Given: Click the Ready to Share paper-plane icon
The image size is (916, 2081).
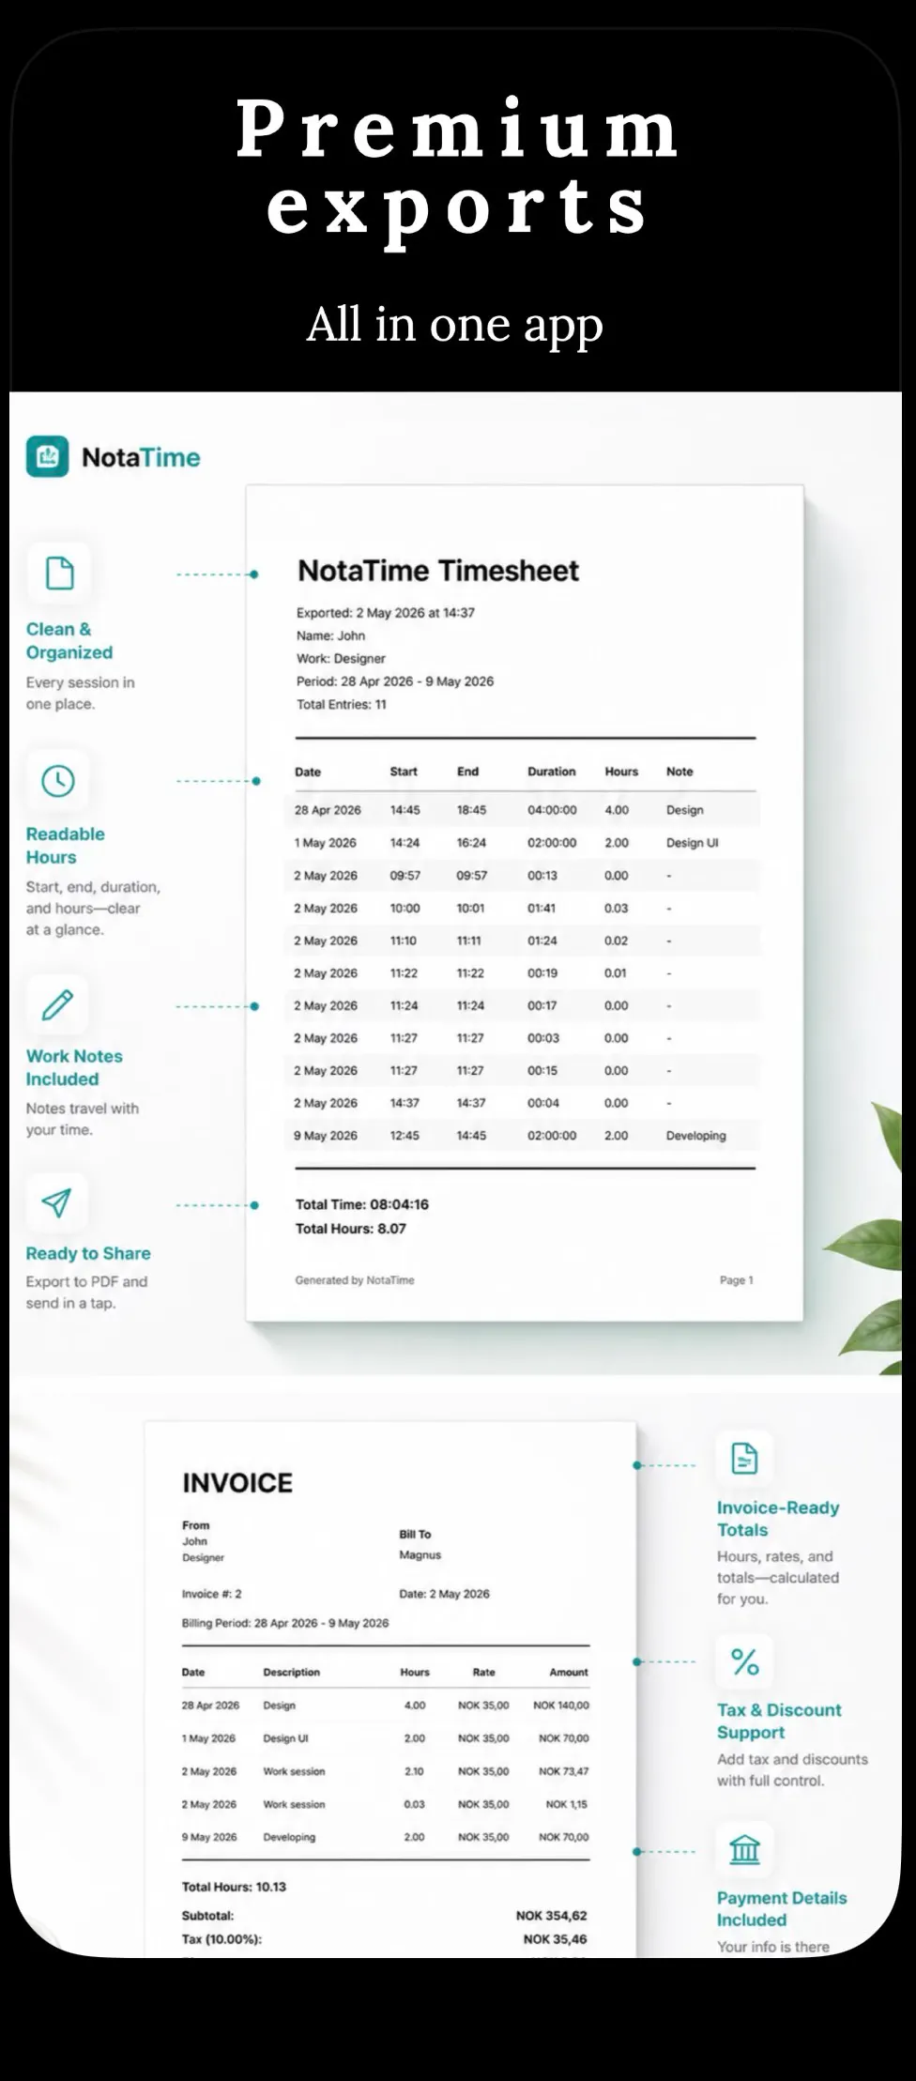Looking at the screenshot, I should click(56, 1202).
